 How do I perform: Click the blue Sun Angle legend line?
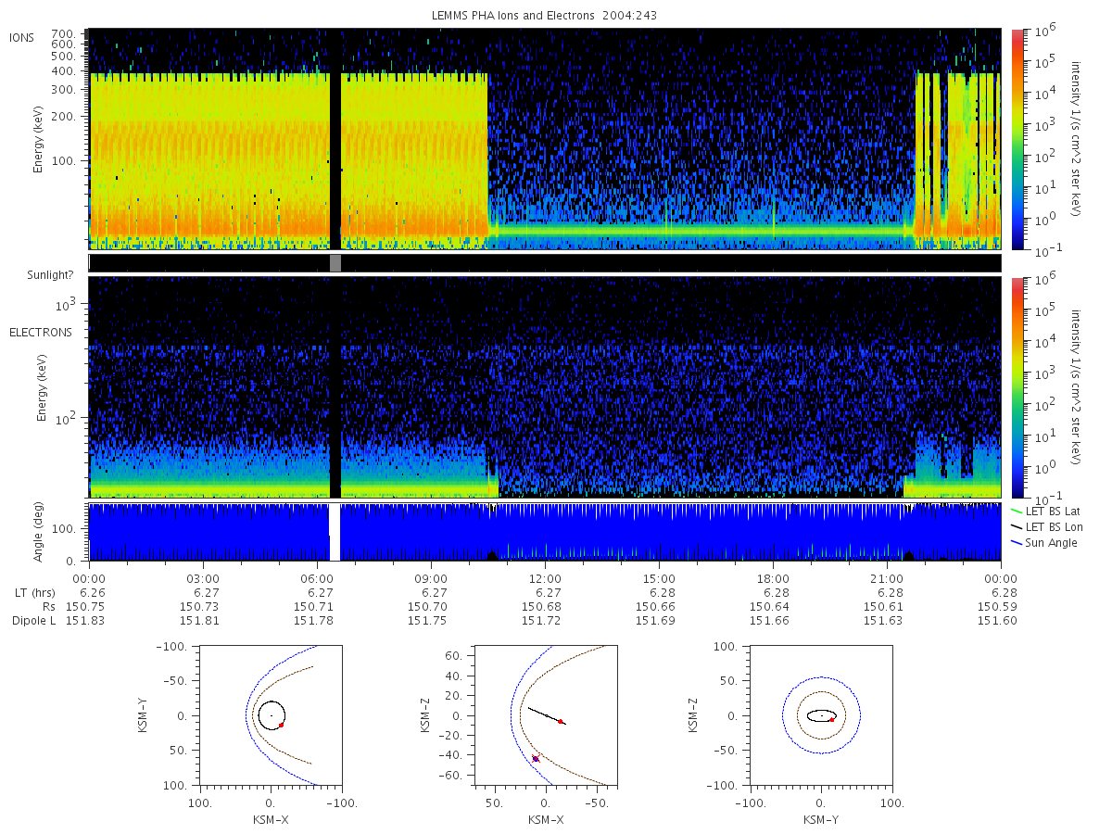click(1016, 542)
